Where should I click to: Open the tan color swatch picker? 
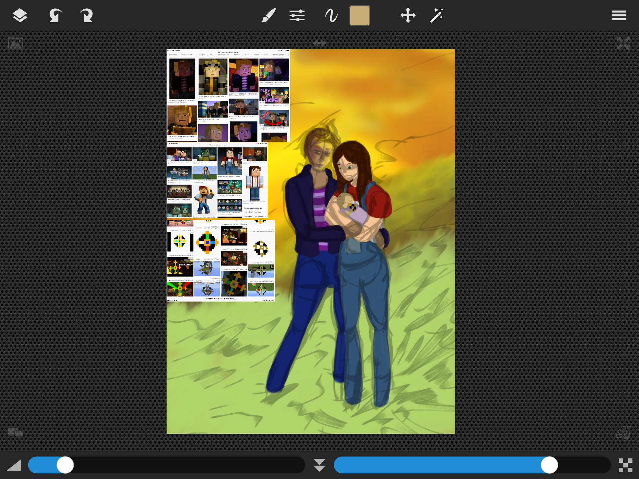click(x=359, y=15)
